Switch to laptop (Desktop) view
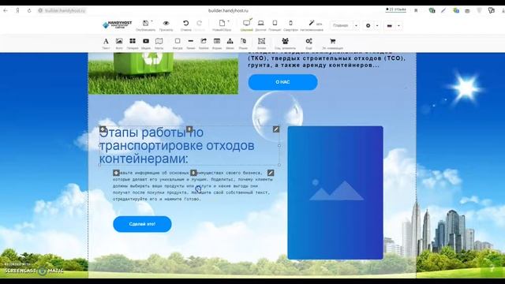 coord(261,23)
